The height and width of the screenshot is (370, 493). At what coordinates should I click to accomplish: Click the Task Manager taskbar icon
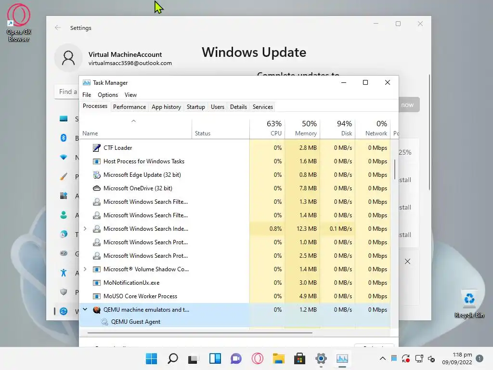pos(342,358)
